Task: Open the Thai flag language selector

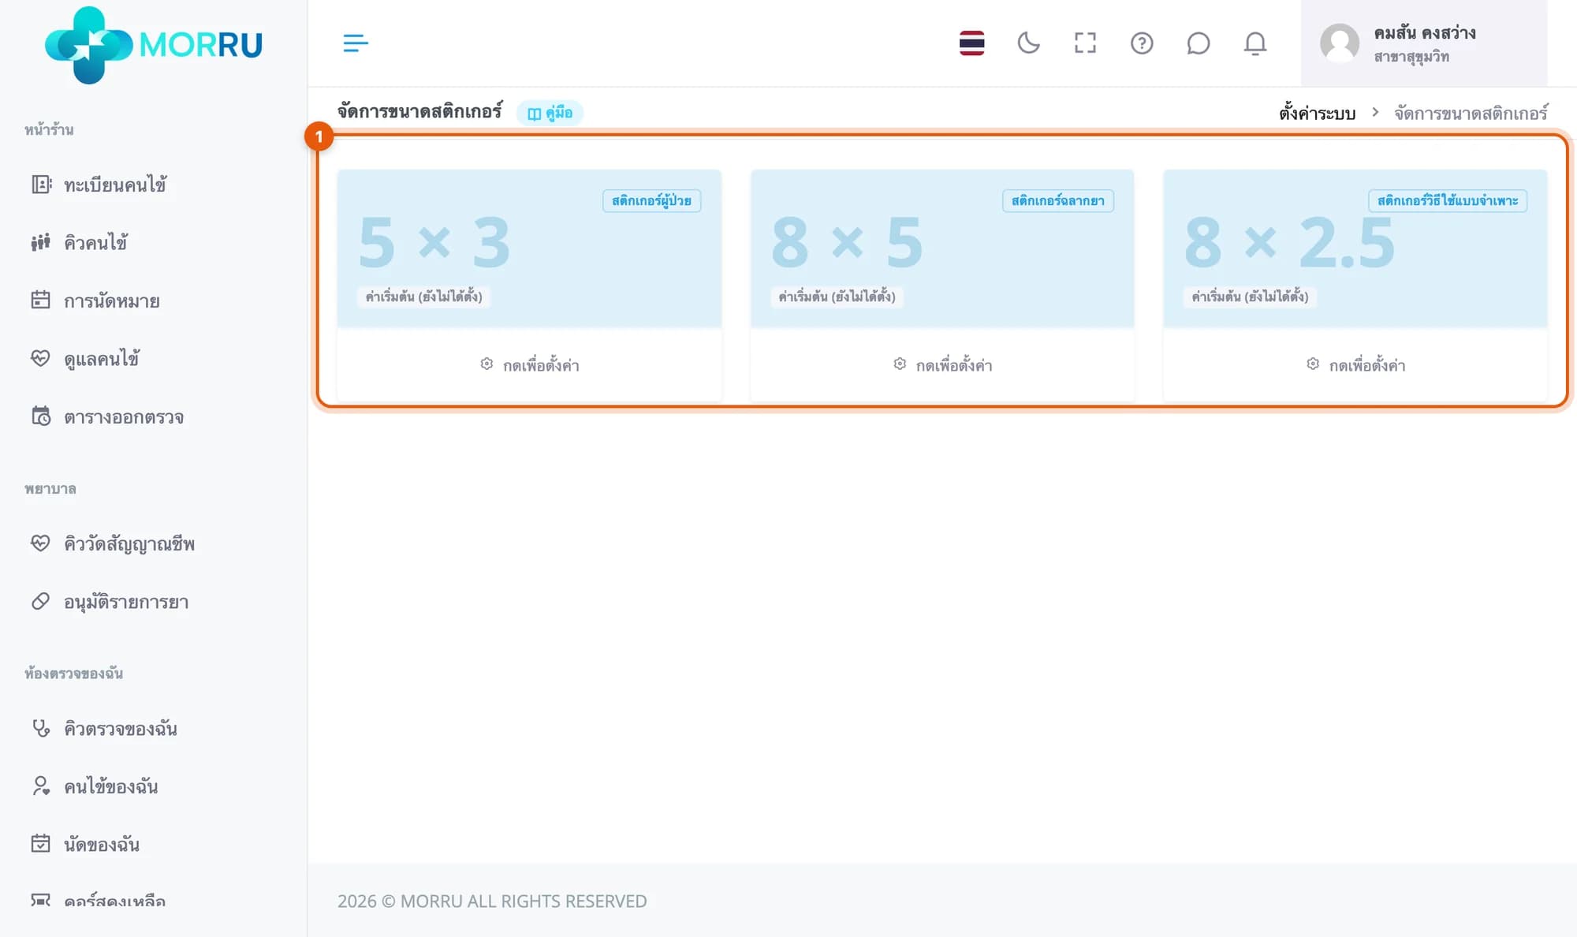Action: [x=971, y=43]
